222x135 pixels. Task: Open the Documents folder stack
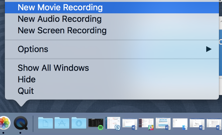point(46,123)
